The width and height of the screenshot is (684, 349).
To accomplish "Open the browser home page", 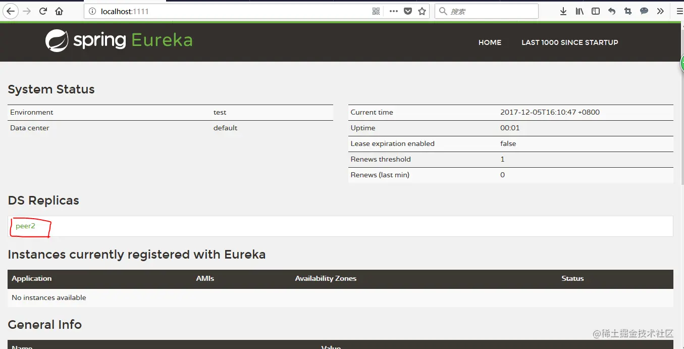I will [60, 11].
